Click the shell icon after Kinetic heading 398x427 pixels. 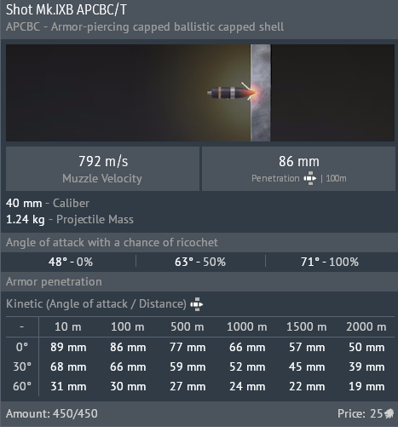tap(197, 304)
